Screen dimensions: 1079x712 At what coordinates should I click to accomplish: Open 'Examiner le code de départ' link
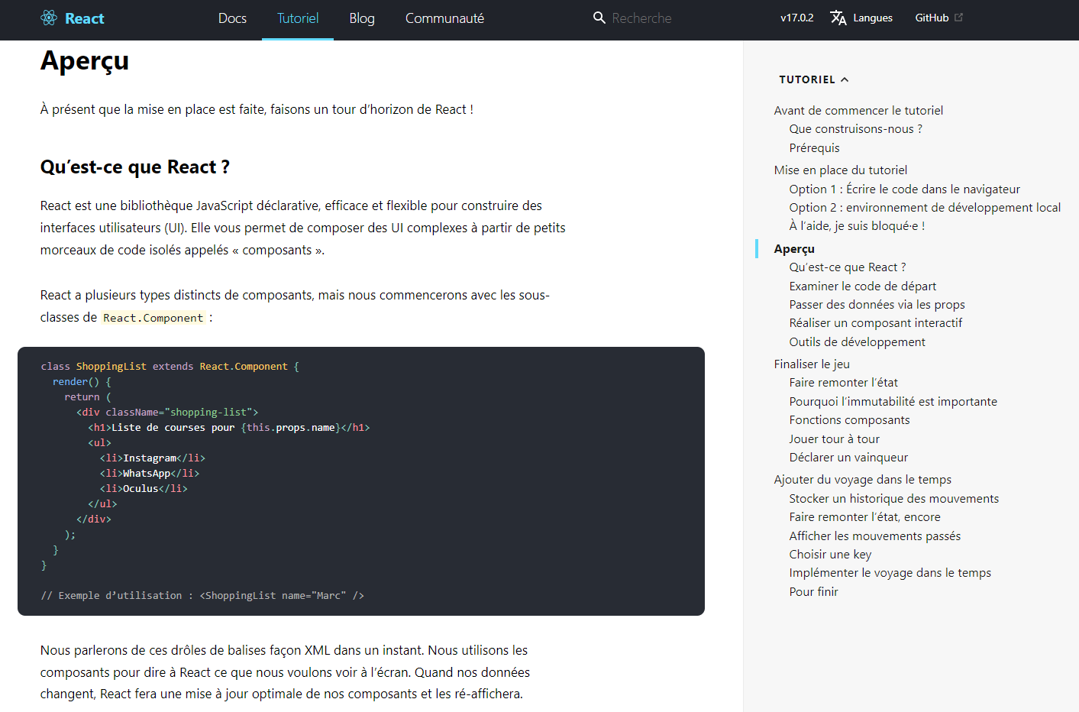[x=862, y=286]
